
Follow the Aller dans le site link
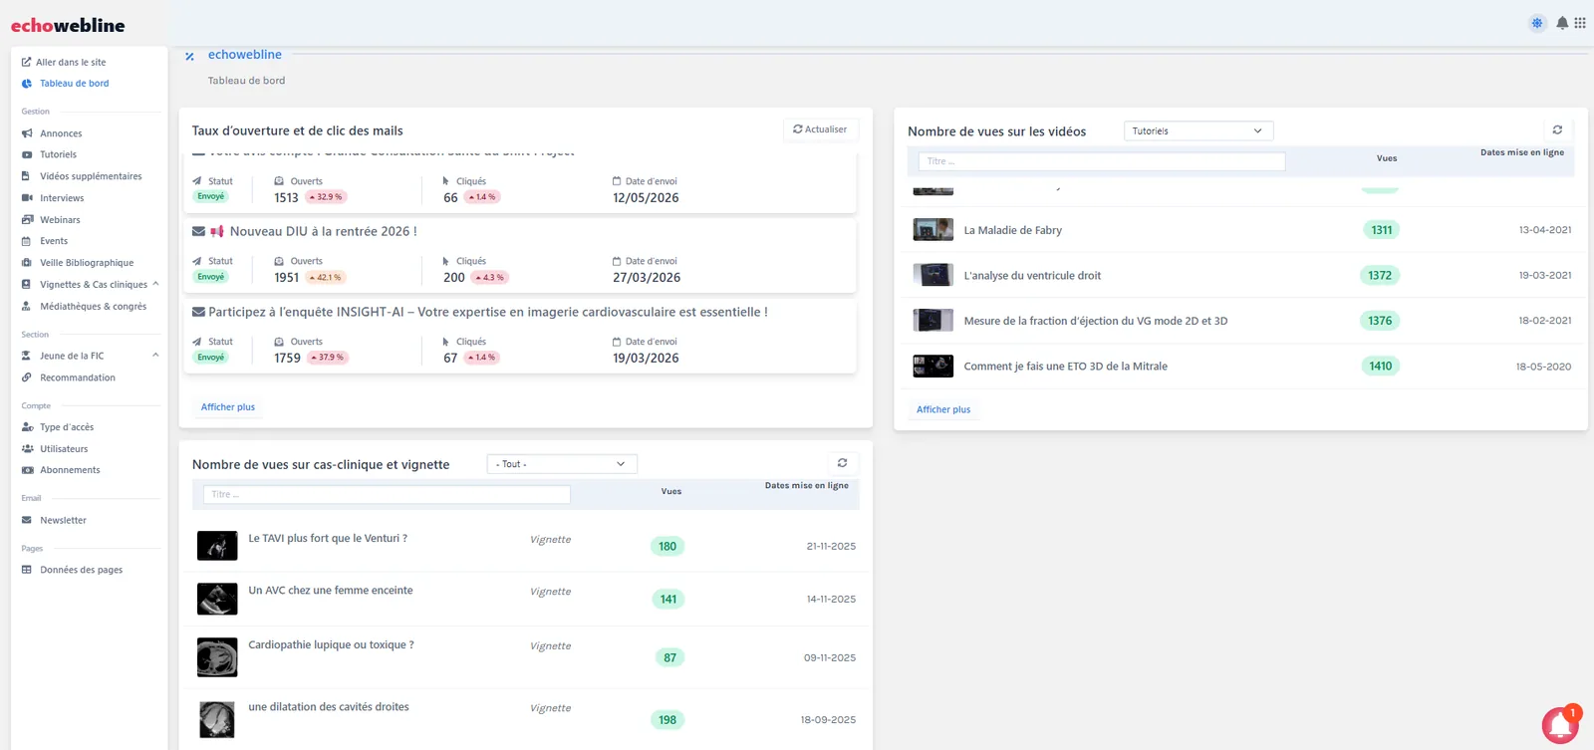(x=71, y=62)
